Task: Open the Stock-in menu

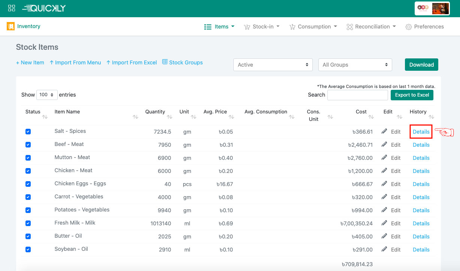Action: click(x=262, y=27)
